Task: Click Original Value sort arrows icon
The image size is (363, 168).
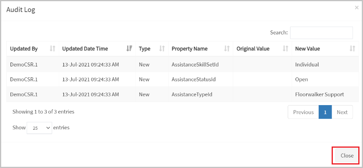Action: coord(286,49)
